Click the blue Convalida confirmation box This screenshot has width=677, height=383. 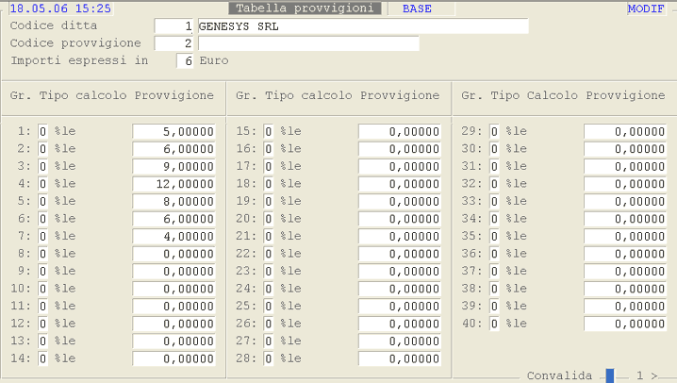pyautogui.click(x=610, y=375)
